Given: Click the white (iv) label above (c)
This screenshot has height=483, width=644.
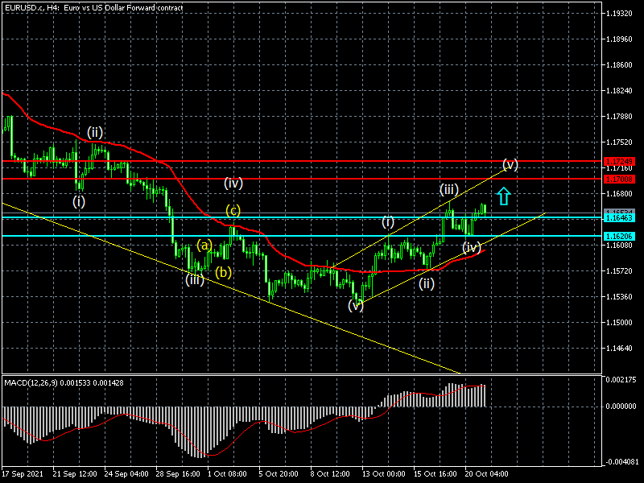Looking at the screenshot, I should tap(233, 183).
